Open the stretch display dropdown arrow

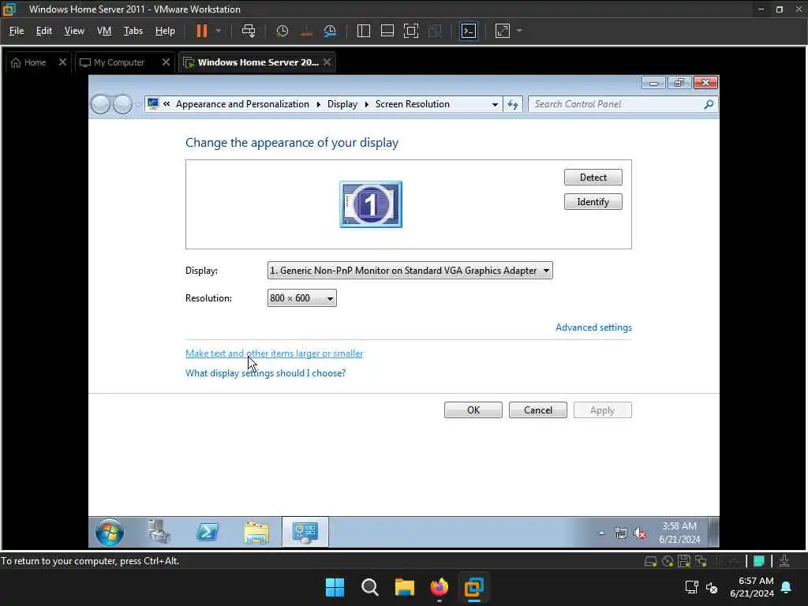click(519, 31)
